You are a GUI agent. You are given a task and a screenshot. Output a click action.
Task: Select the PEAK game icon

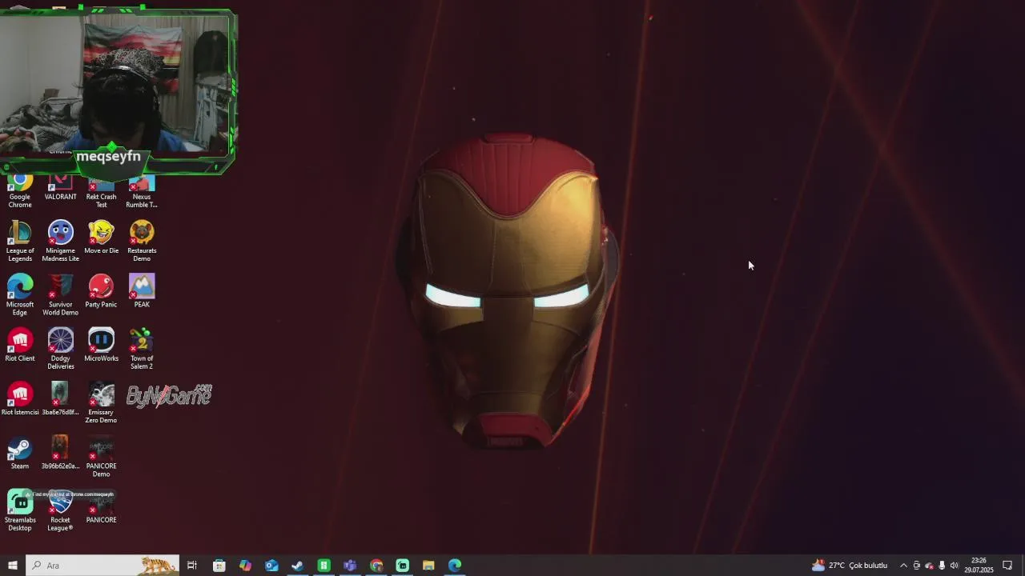coord(142,291)
